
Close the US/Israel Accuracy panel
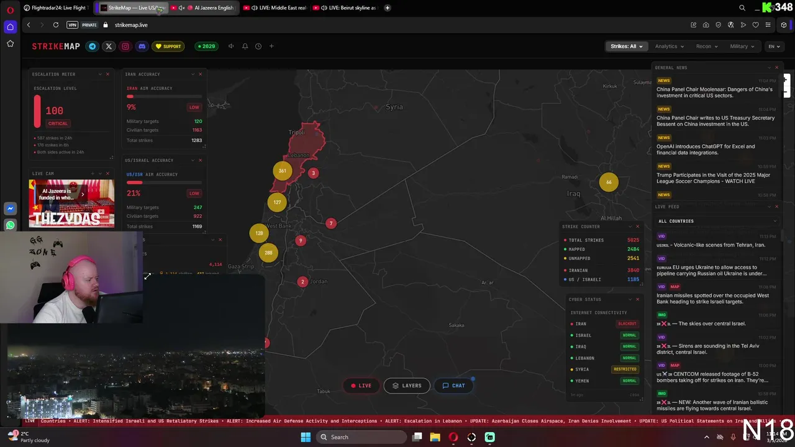click(x=200, y=160)
